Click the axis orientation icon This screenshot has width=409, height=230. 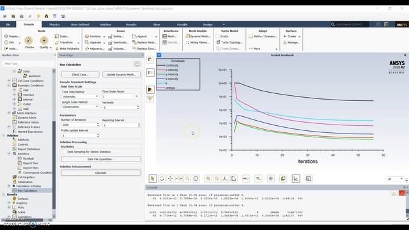(225, 179)
